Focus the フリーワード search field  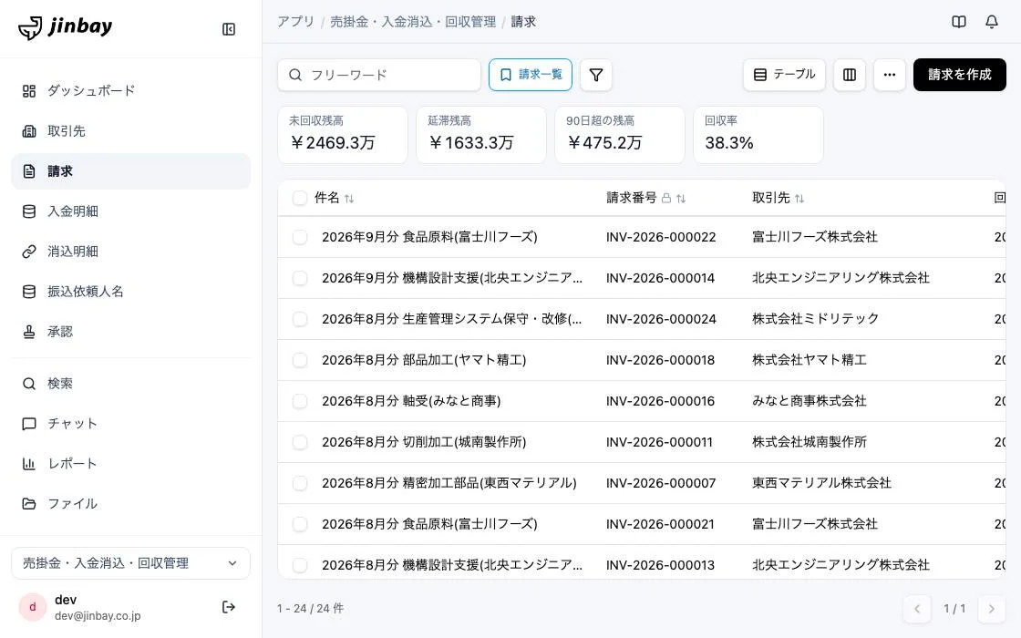point(379,75)
